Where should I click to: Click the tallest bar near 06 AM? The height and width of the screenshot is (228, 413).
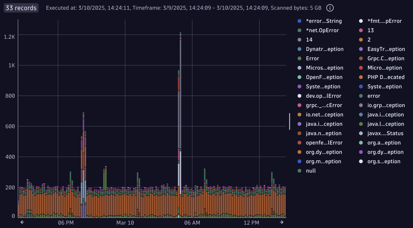[180, 125]
